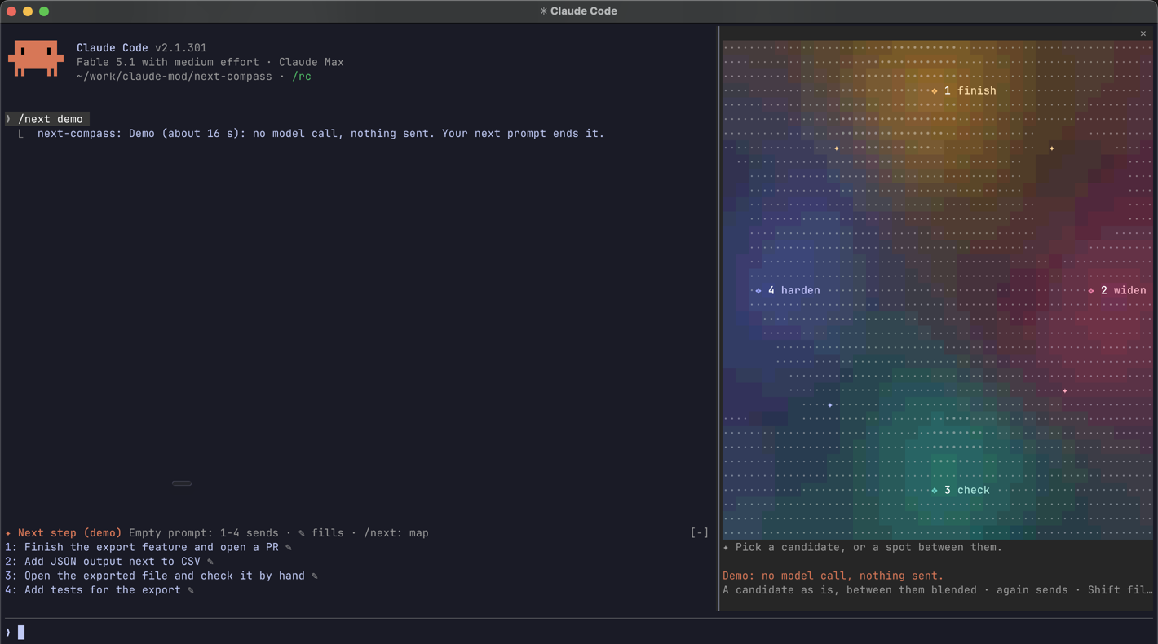Close the compass map panel
The image size is (1158, 644).
(x=1143, y=33)
